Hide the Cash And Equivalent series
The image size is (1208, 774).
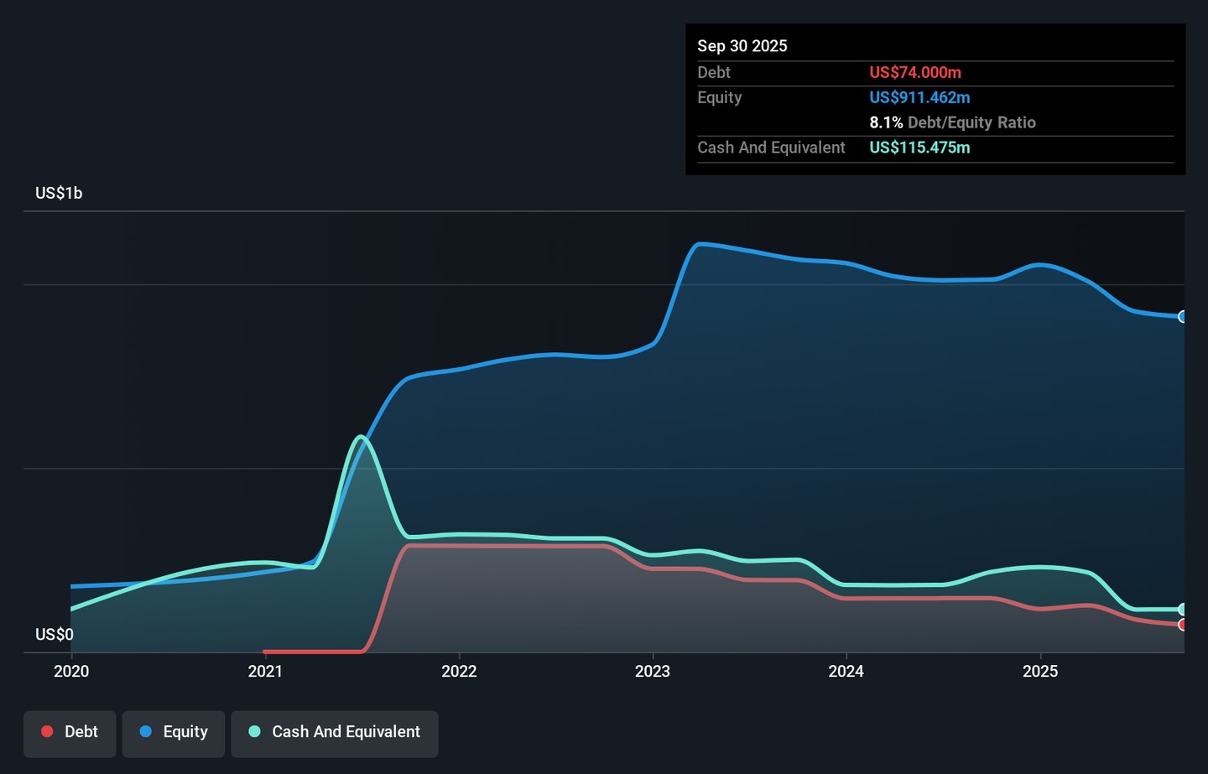pyautogui.click(x=335, y=732)
